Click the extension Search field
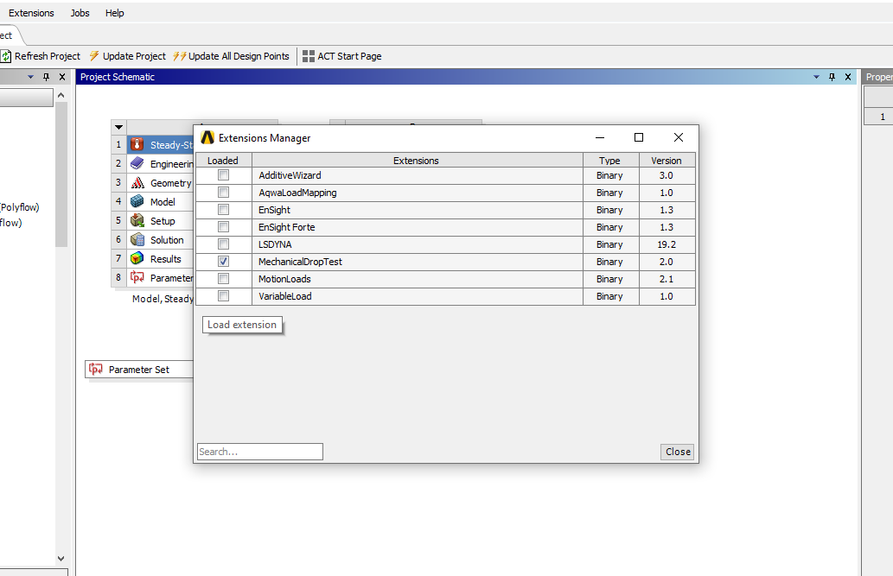The image size is (893, 576). click(x=259, y=452)
